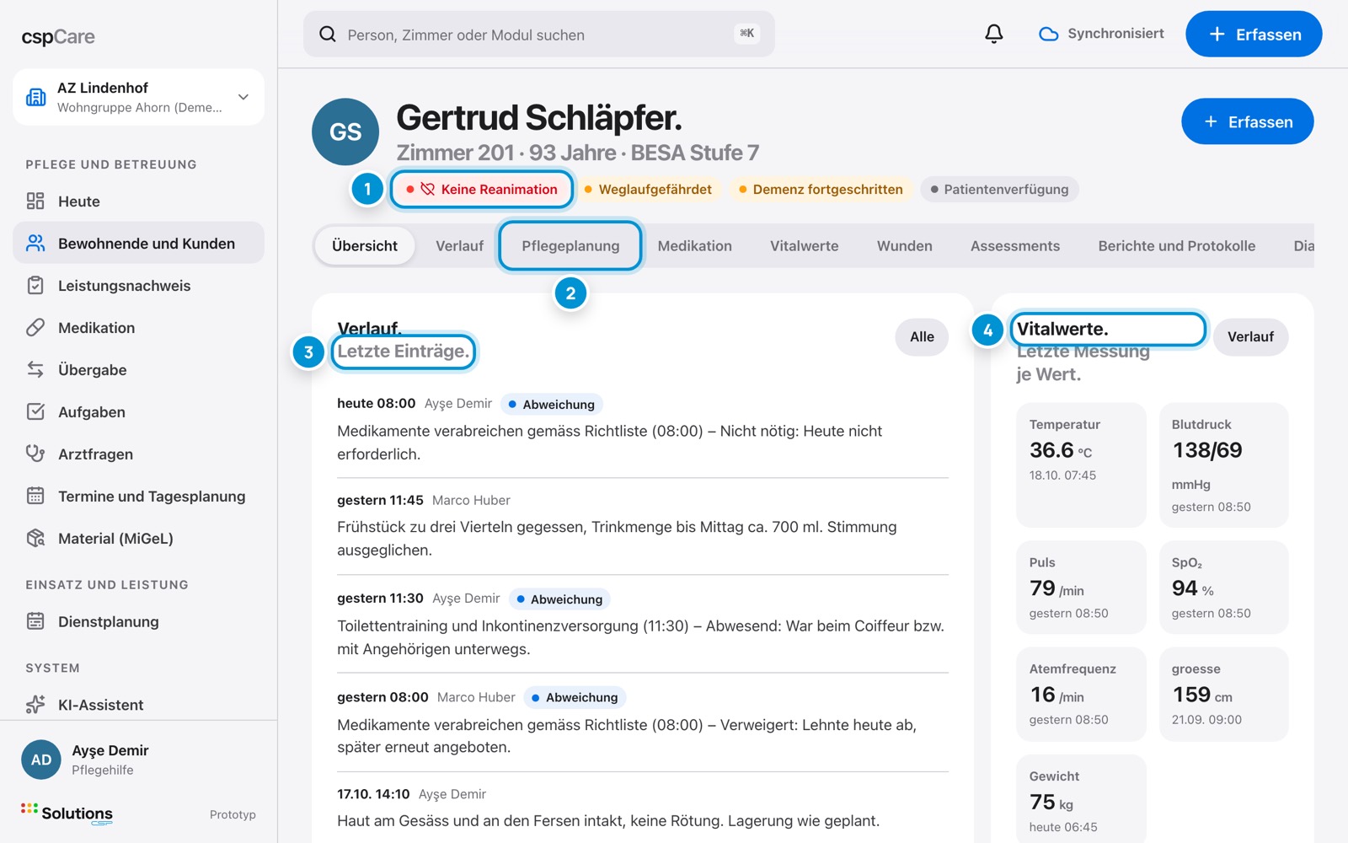Open Heute dashboard icon in sidebar
Screen dimensions: 1348x843
click(35, 201)
